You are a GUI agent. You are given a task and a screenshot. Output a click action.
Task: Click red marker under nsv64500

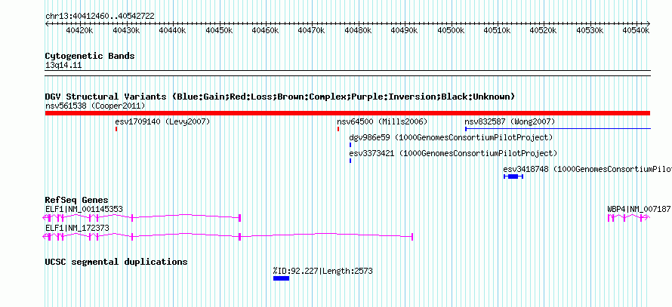coord(338,129)
